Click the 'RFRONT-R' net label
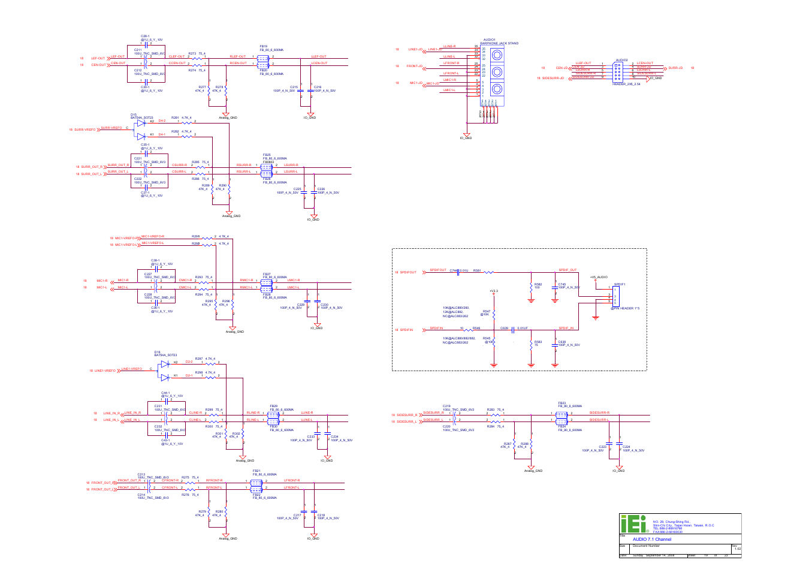809x572 pixels. tap(215, 480)
